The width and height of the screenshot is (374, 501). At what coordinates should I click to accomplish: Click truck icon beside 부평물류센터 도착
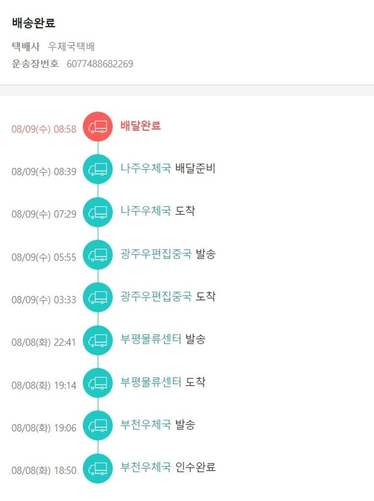click(x=98, y=383)
